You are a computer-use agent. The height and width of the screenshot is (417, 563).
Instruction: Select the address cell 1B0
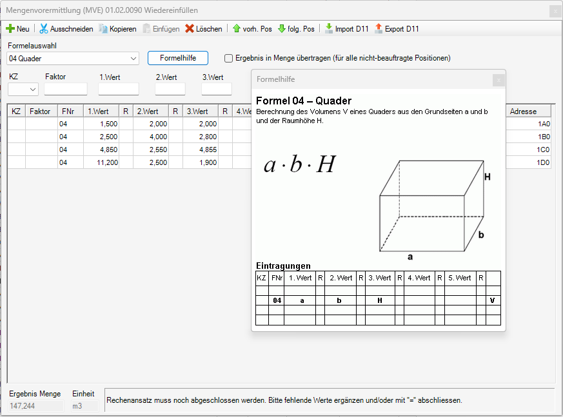(x=528, y=137)
